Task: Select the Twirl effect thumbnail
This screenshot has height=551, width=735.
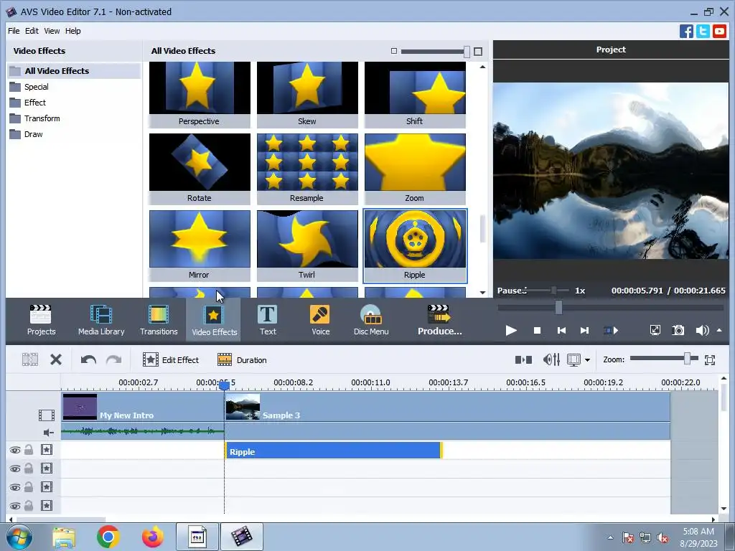Action: [307, 245]
